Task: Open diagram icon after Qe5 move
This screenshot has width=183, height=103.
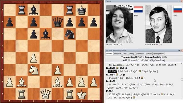Action: click(x=140, y=71)
